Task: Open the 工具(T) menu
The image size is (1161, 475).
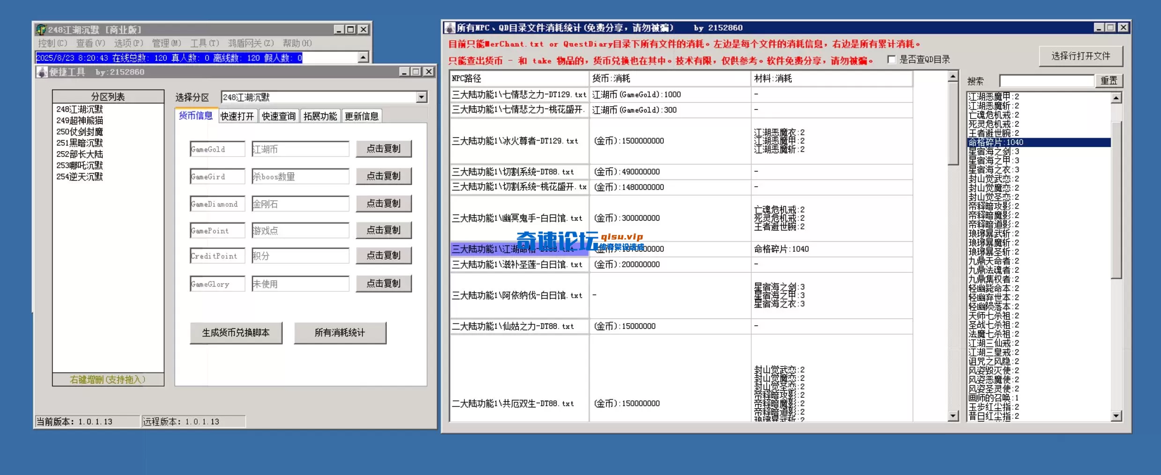Action: point(204,43)
